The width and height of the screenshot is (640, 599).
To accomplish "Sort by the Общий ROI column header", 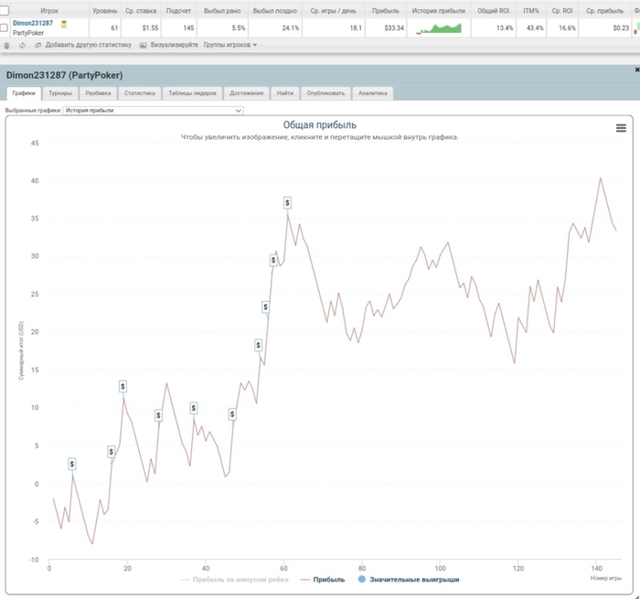I will pos(493,11).
